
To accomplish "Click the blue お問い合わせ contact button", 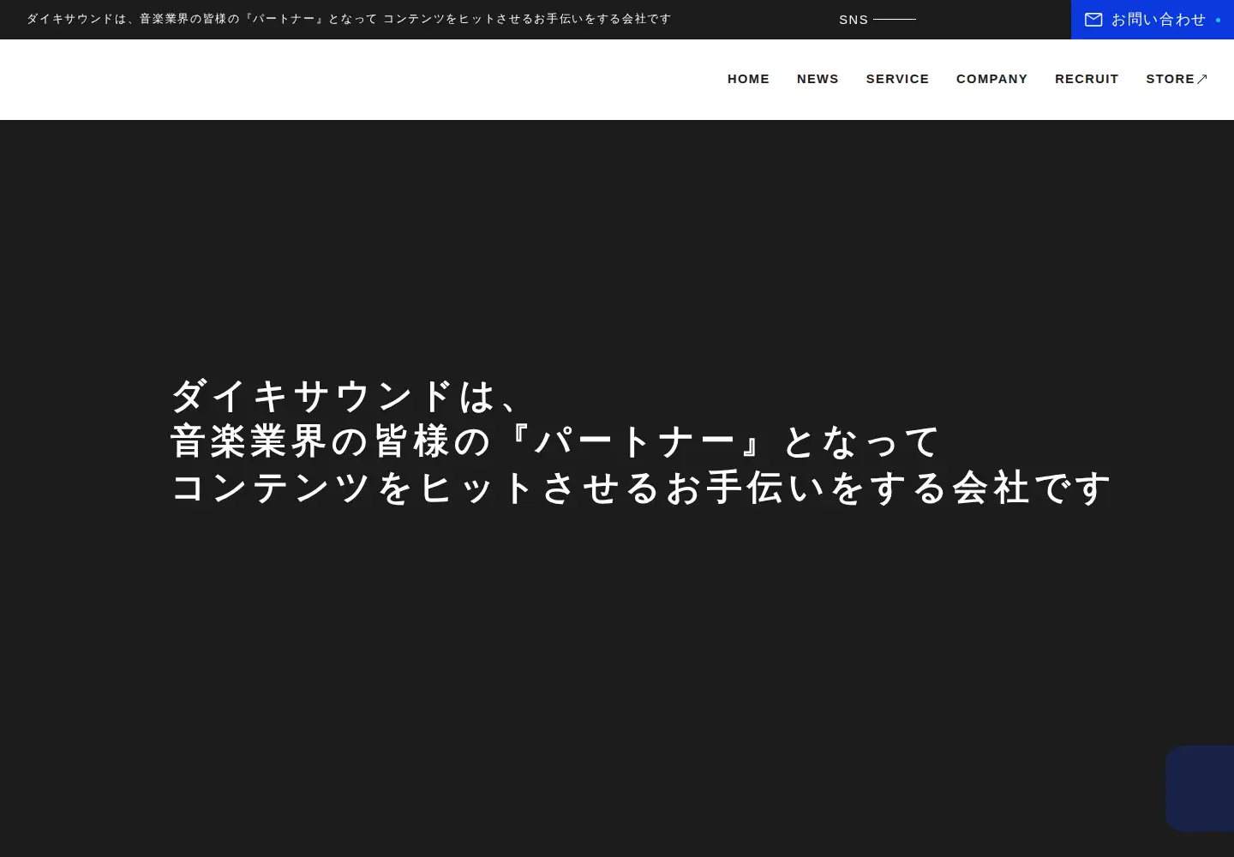I will click(1153, 20).
